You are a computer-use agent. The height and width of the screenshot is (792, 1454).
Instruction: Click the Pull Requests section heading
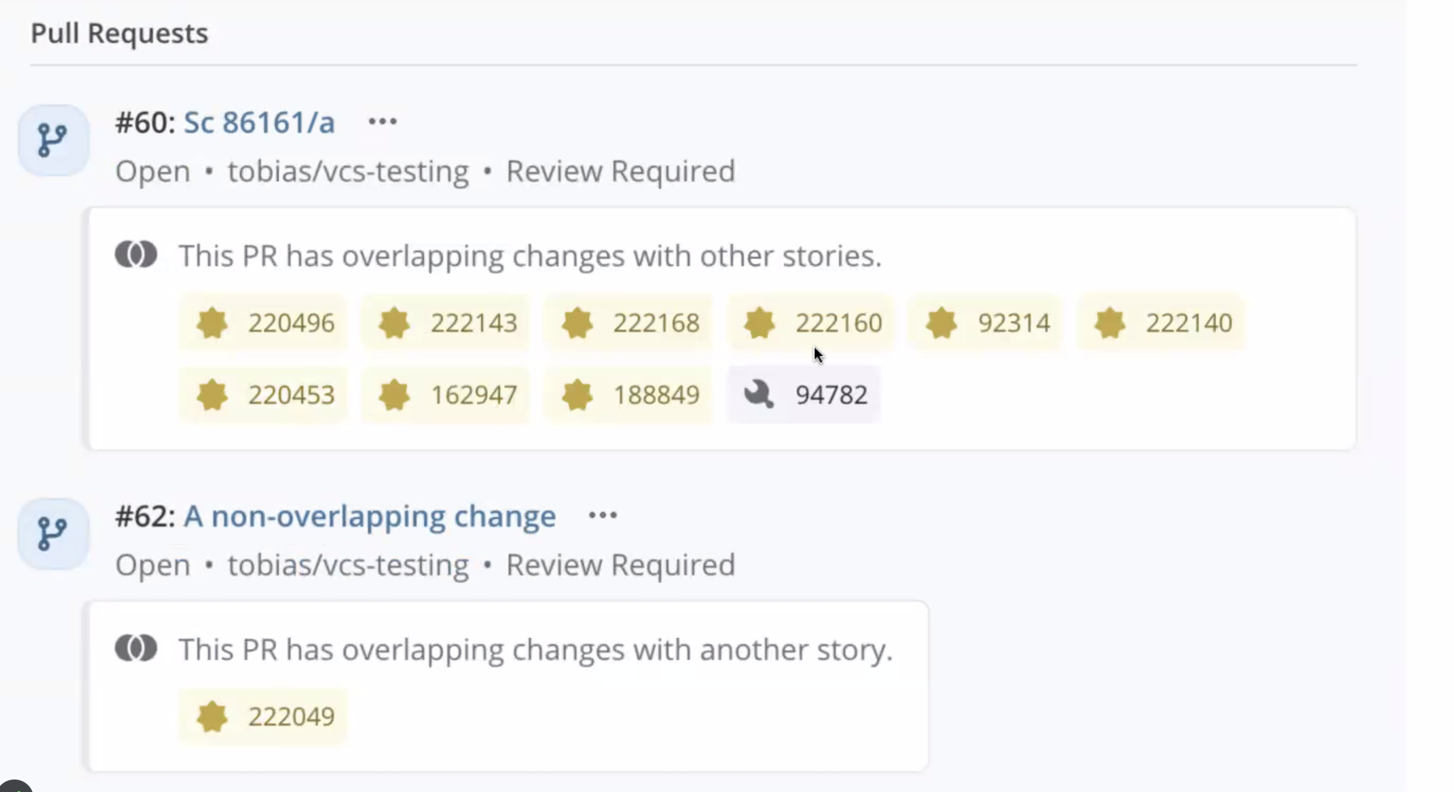[x=119, y=33]
